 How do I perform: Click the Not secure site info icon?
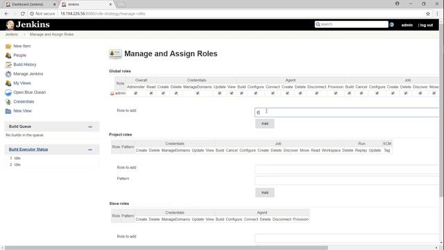tap(32, 14)
